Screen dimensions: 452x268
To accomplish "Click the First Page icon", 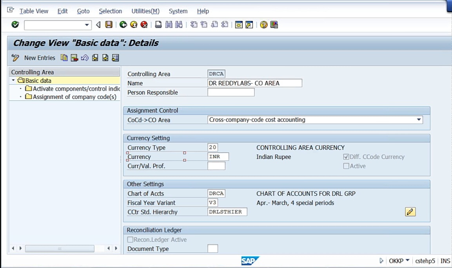I will point(194,25).
